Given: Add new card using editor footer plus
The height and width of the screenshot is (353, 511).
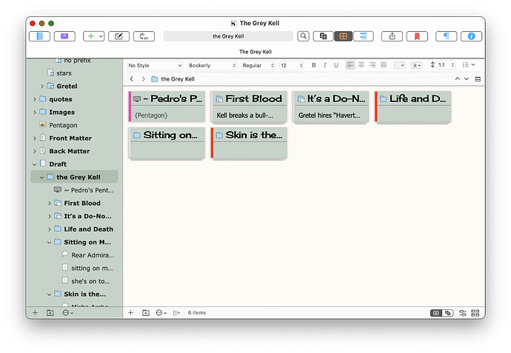Looking at the screenshot, I should click(x=130, y=312).
